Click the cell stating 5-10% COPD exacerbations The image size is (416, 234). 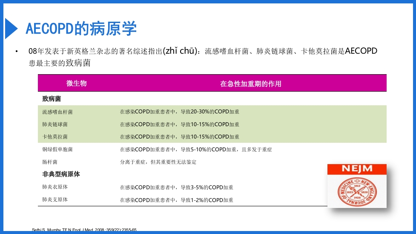coord(196,150)
